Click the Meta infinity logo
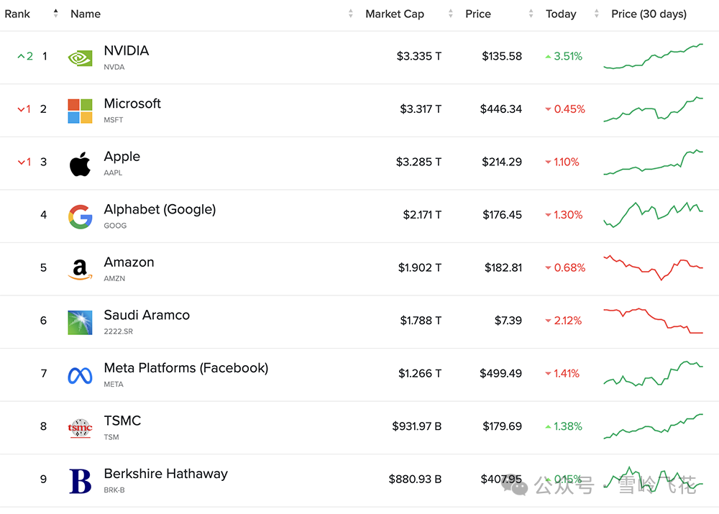Image resolution: width=719 pixels, height=514 pixels. (80, 375)
